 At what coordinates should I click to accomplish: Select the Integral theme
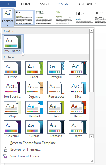[56, 70]
